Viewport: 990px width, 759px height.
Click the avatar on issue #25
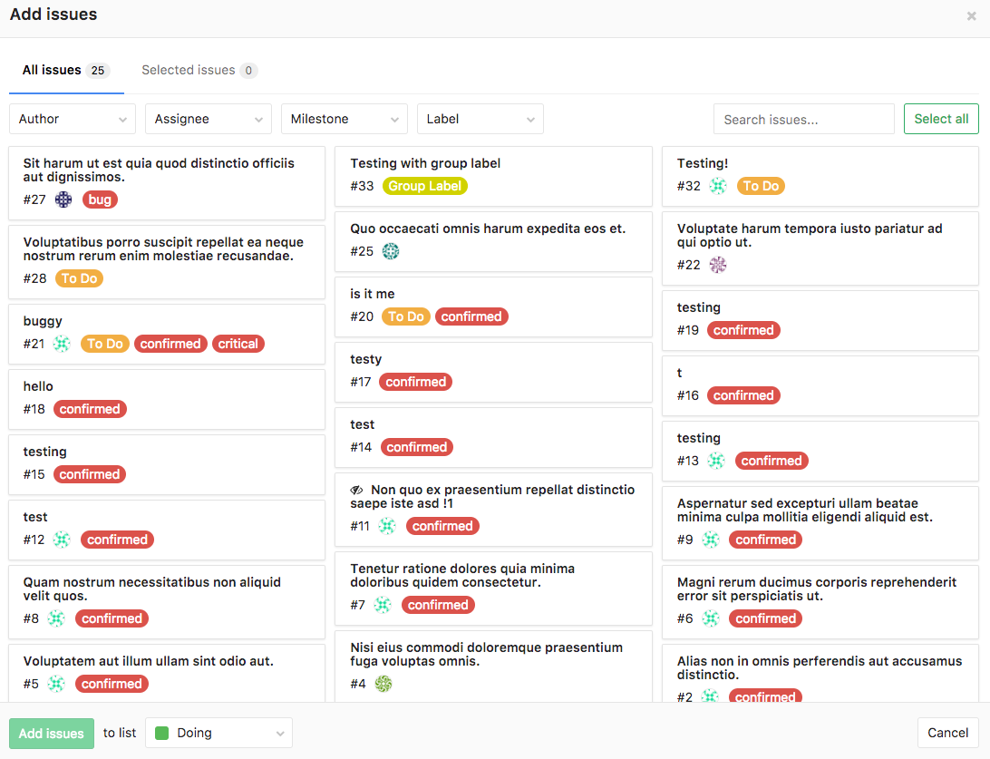[390, 251]
